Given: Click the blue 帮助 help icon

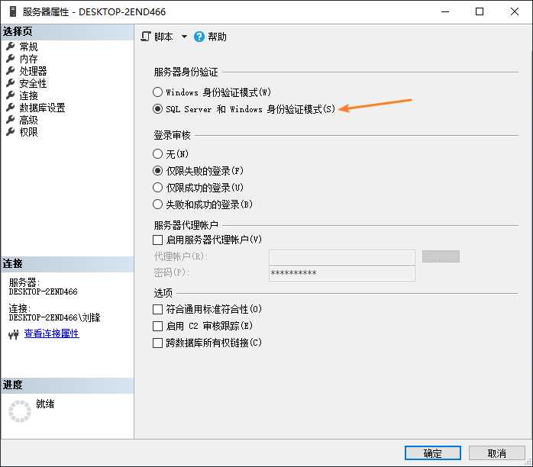Looking at the screenshot, I should click(199, 37).
